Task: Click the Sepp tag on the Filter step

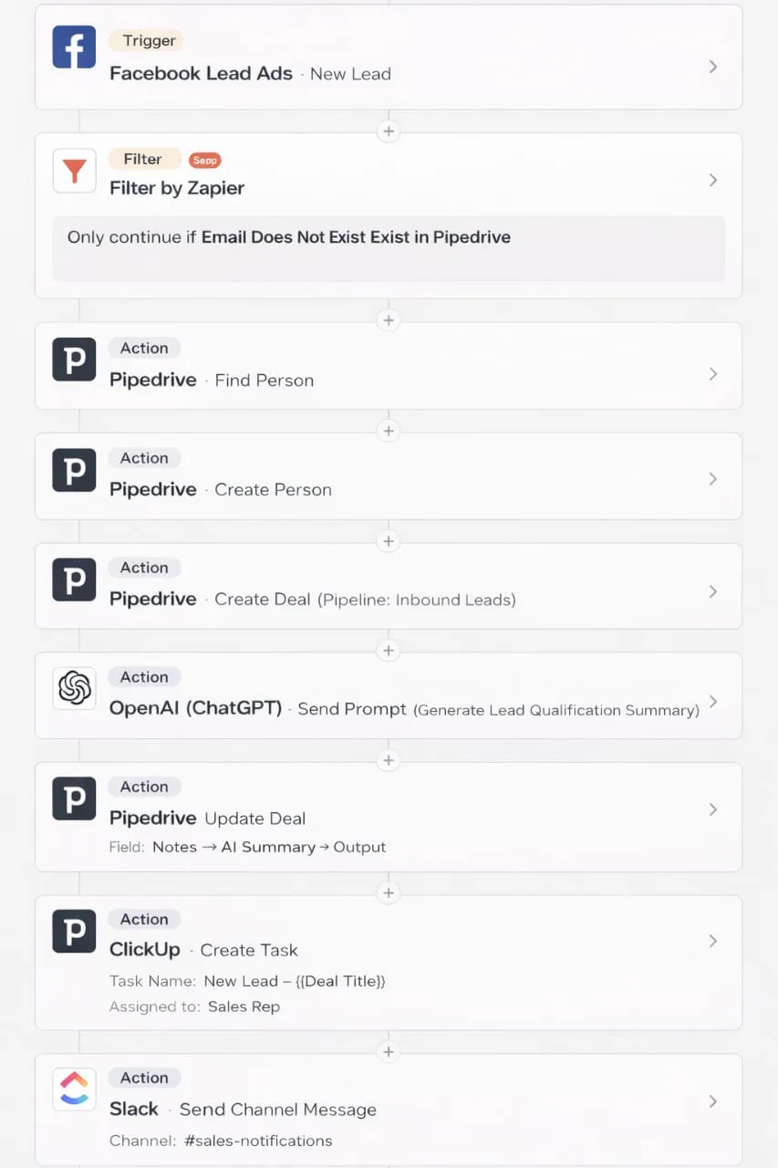Action: (x=204, y=160)
